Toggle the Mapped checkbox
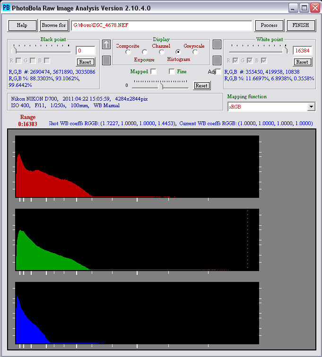 [154, 71]
